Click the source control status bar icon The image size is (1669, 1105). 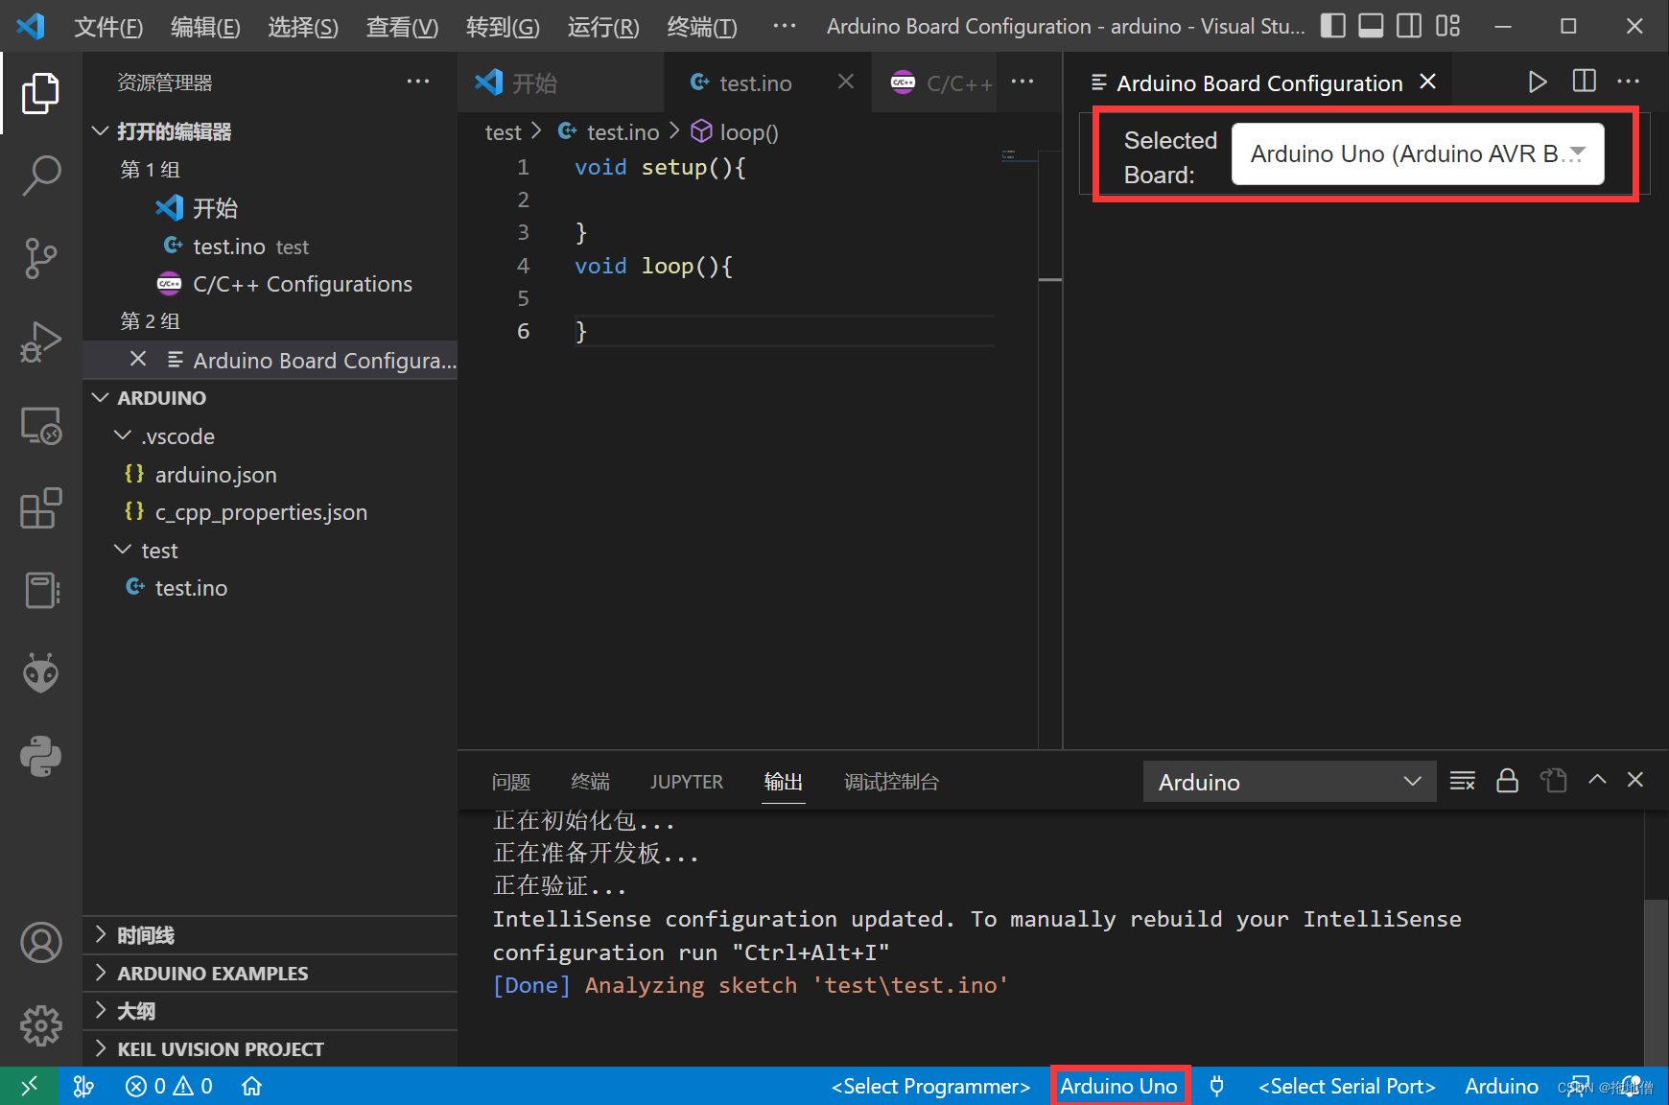point(84,1086)
